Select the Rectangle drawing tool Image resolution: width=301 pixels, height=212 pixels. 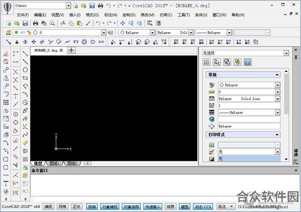tap(25, 78)
